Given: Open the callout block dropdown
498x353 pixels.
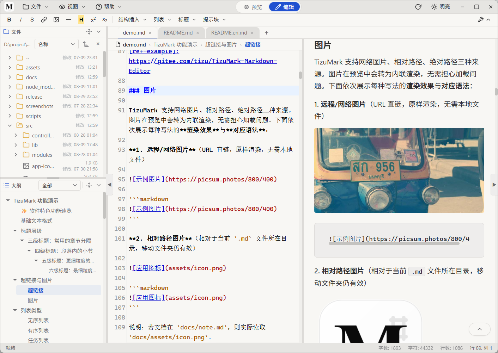Looking at the screenshot, I should tap(214, 20).
